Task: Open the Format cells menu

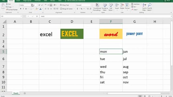Action: [127, 7]
